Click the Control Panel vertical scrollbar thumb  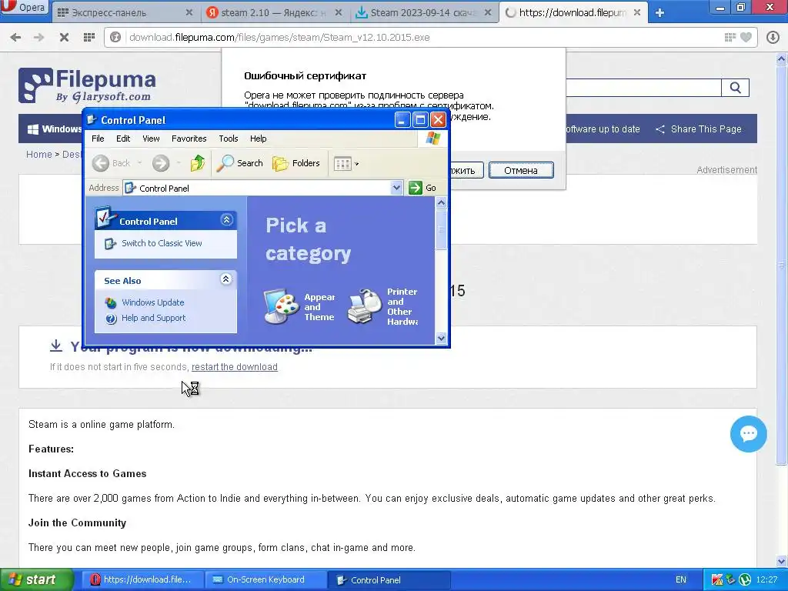(x=441, y=229)
